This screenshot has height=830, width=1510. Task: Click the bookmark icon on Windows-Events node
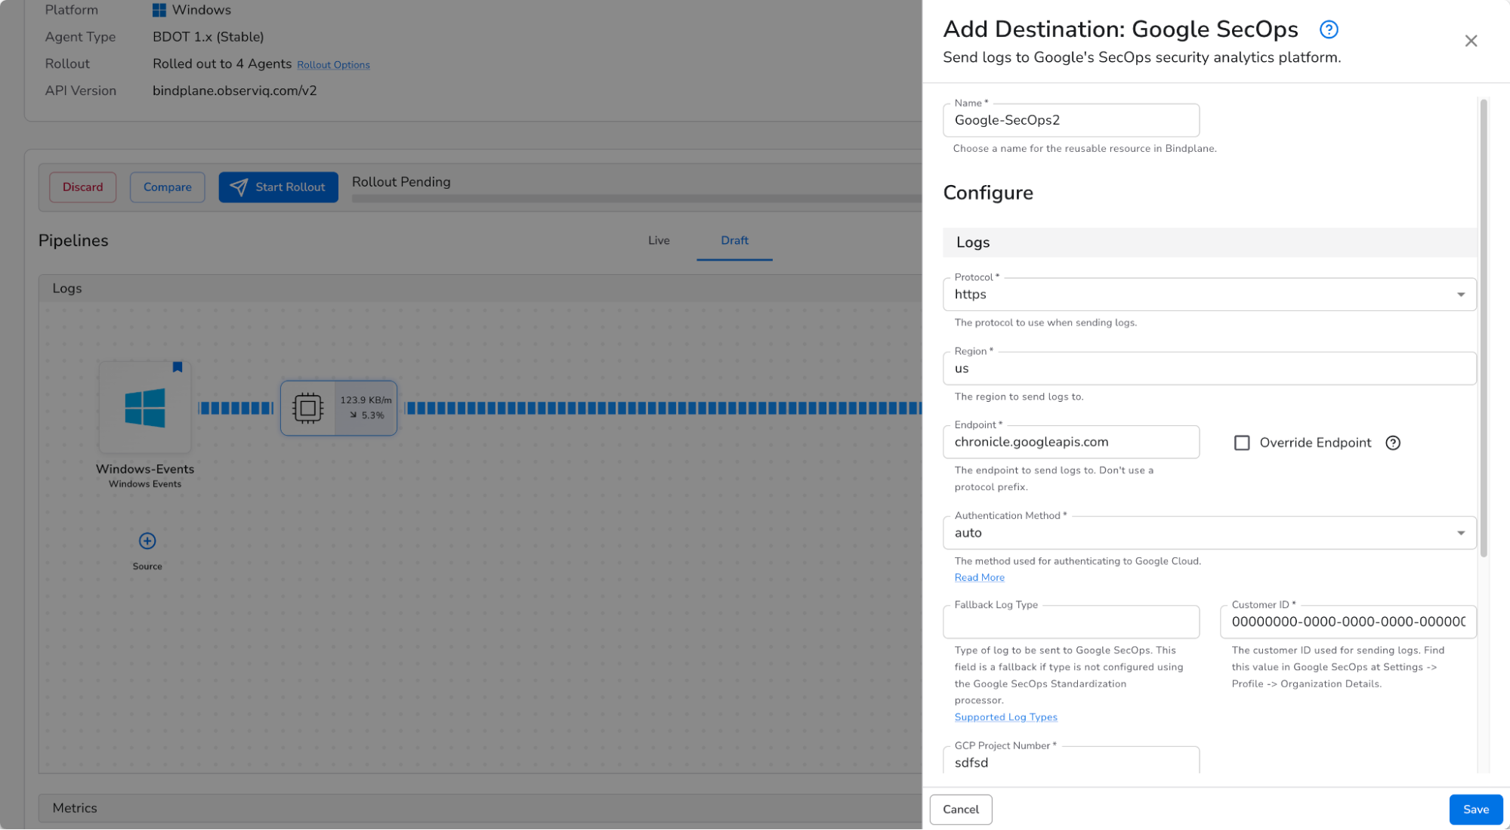177,367
